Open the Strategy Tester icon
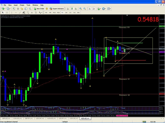The height and width of the screenshot is (123, 165). [30, 9]
